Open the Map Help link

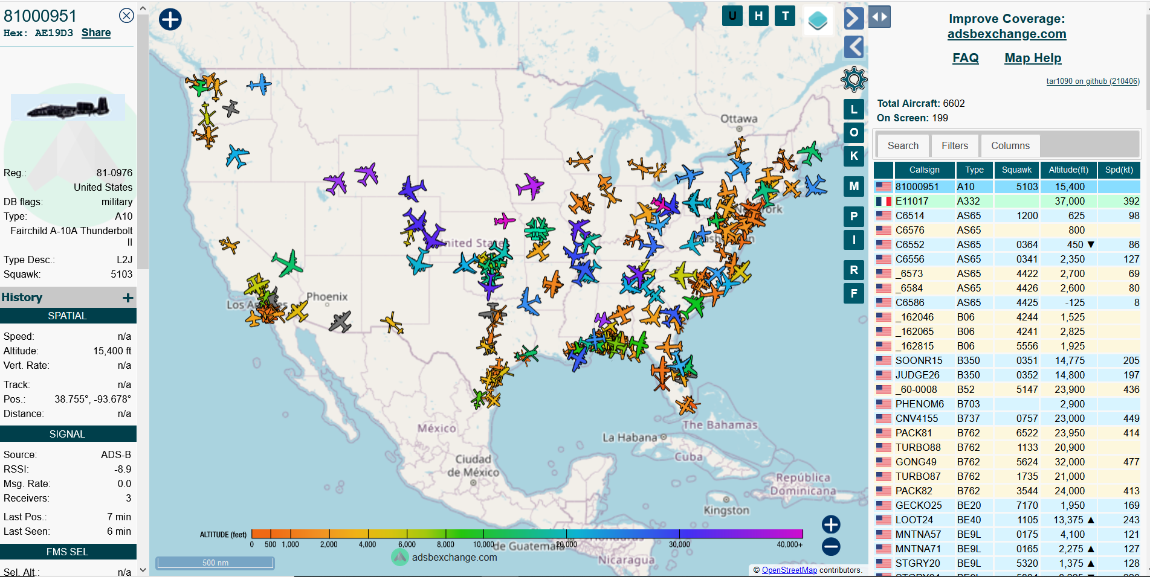pos(1033,58)
